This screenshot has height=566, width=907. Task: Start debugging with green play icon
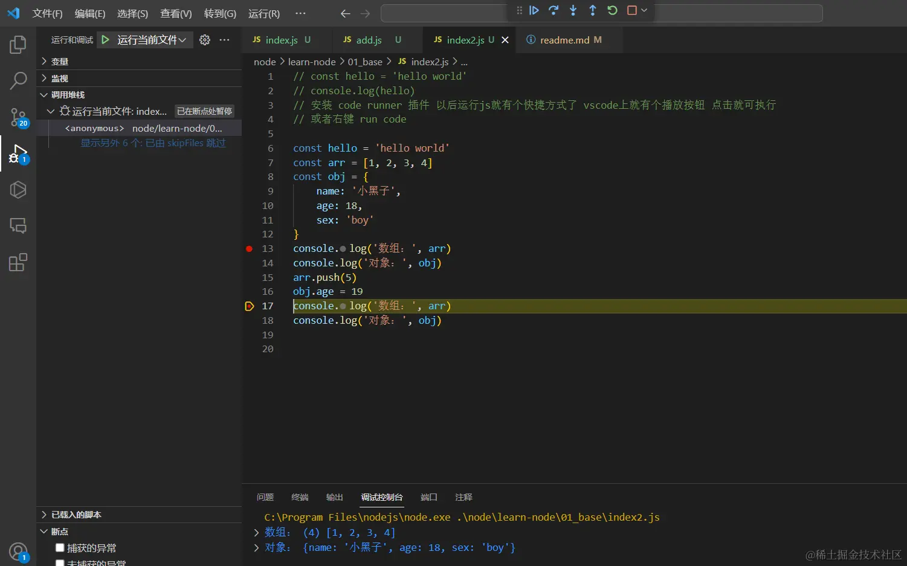[x=106, y=40]
